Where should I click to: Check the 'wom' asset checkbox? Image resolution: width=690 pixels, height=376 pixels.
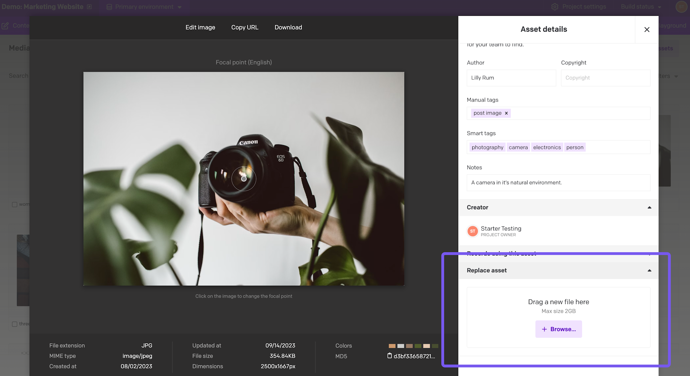click(14, 204)
